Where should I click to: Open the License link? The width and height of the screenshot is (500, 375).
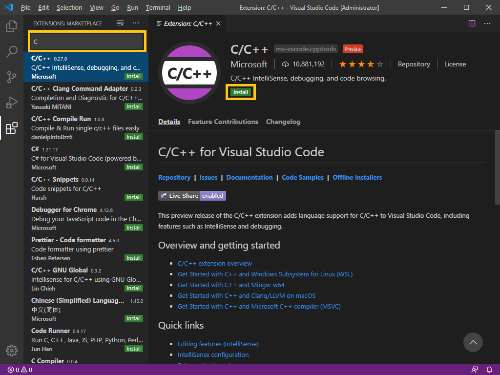455,64
